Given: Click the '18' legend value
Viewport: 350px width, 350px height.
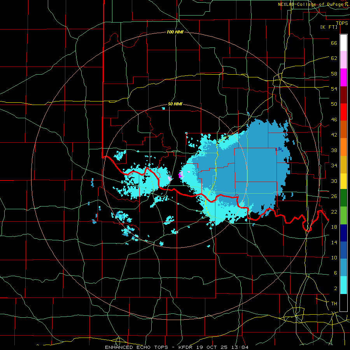Looking at the screenshot, I should point(334,227).
